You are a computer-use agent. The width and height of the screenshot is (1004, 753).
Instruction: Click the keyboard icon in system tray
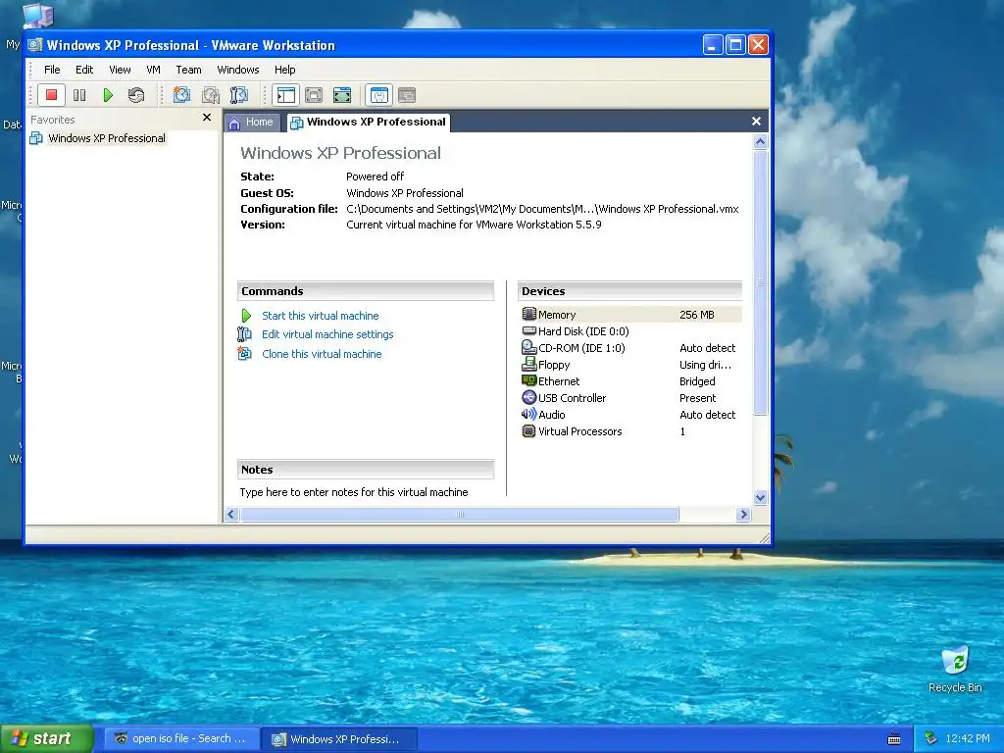[x=894, y=739]
